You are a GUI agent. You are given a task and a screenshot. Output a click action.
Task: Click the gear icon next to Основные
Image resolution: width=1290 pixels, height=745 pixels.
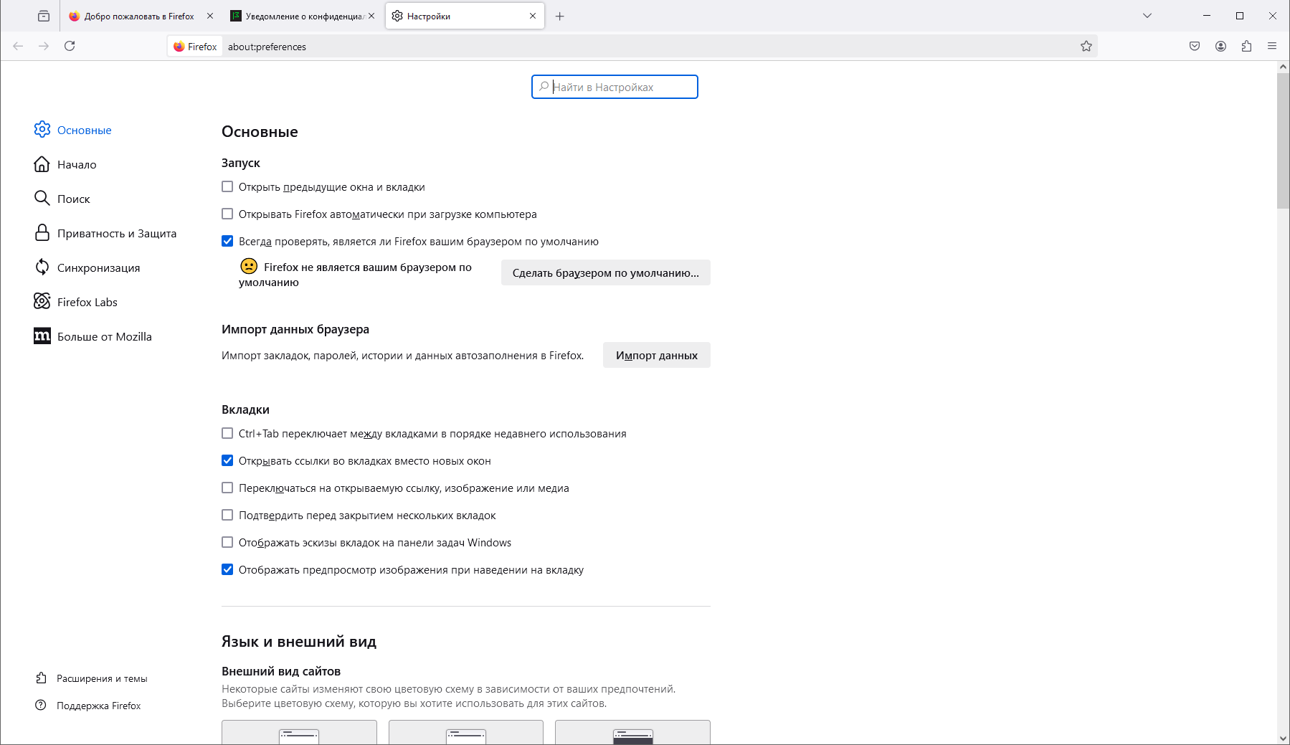click(42, 129)
